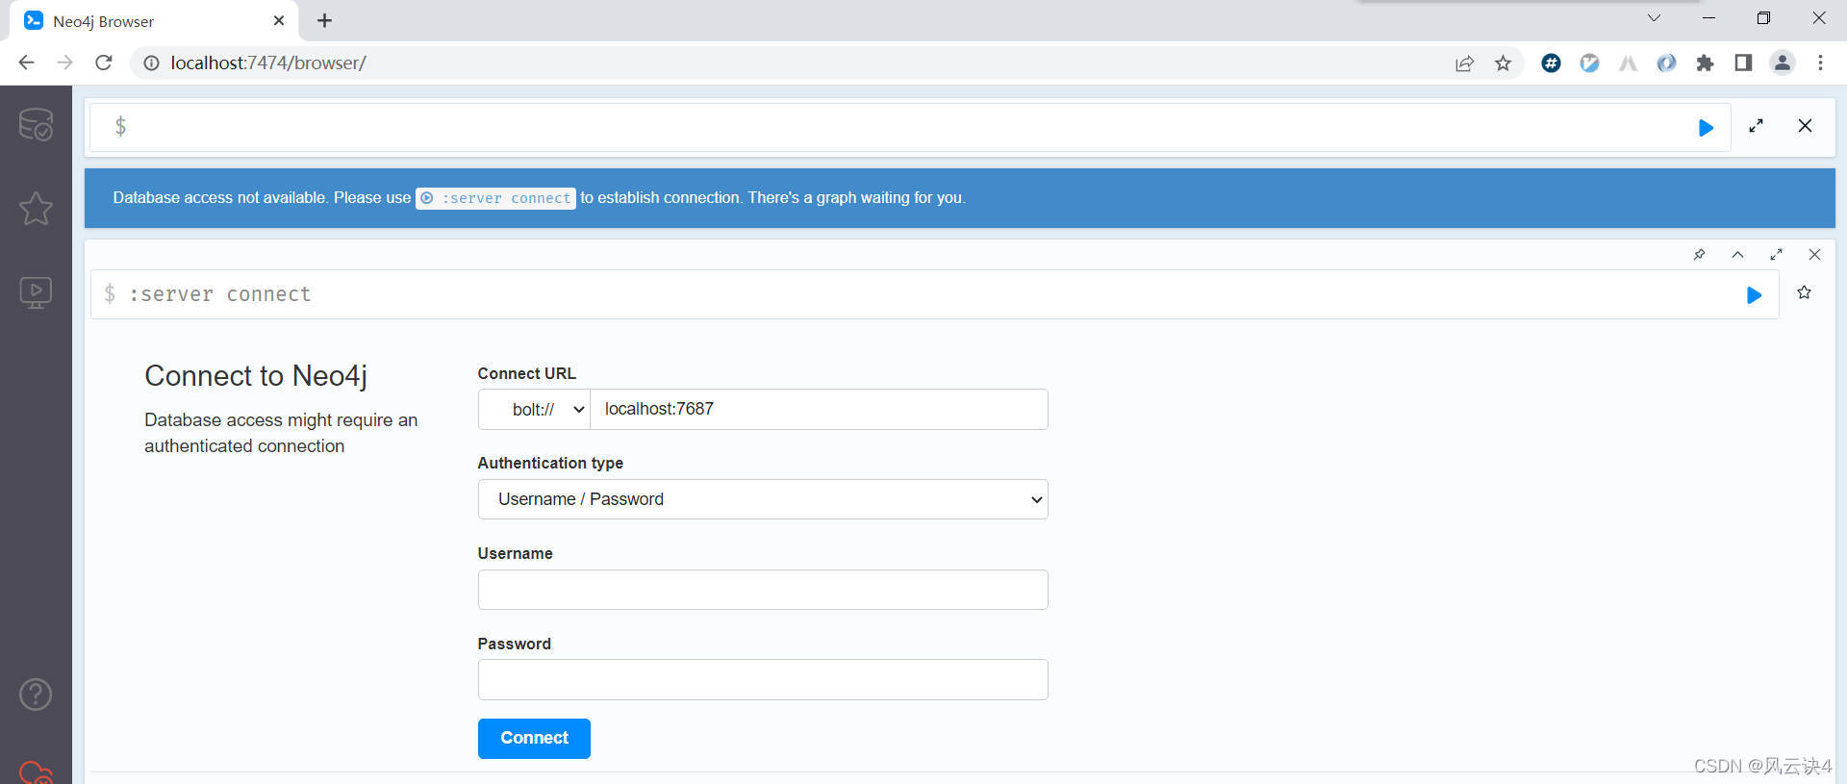The height and width of the screenshot is (784, 1847).
Task: Focus the Username input field
Action: pos(763,590)
